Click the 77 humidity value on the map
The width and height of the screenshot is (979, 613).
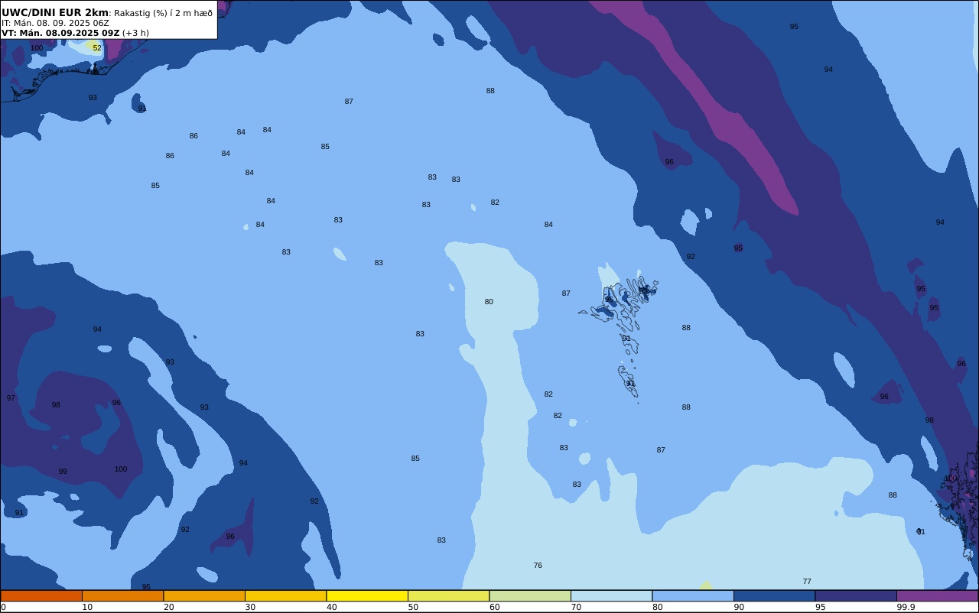point(807,582)
